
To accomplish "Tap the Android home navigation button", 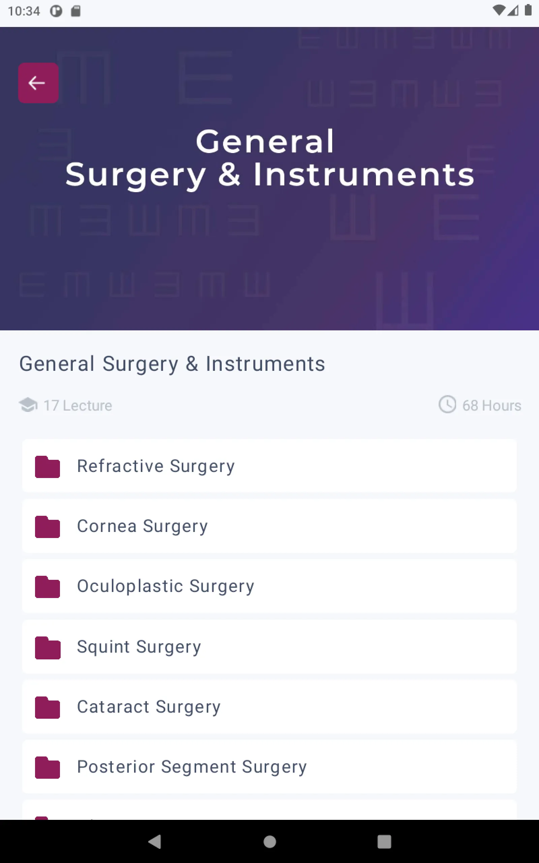I will [x=269, y=842].
